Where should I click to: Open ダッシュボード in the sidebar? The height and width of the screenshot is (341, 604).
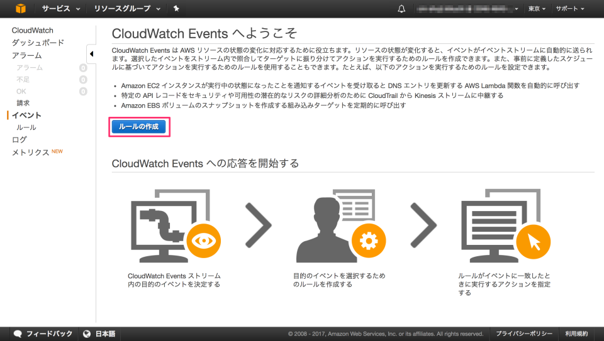click(38, 43)
